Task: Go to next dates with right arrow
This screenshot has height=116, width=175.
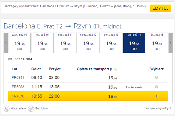Action: point(170,43)
